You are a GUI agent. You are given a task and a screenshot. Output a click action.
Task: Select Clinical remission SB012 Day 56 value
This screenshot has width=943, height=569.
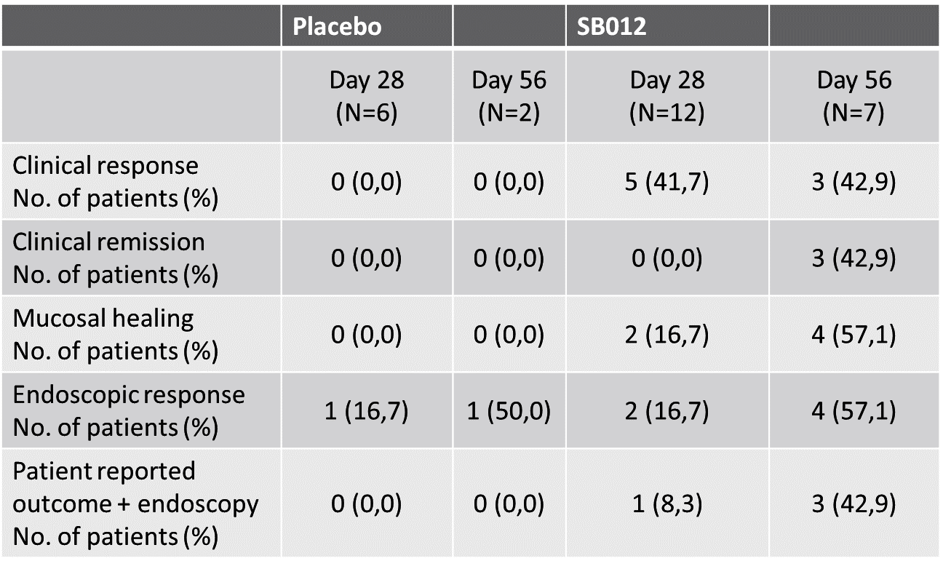854,258
